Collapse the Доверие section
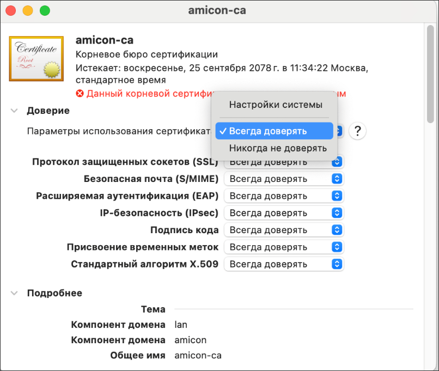Screen dimensions: 439x371 14,111
